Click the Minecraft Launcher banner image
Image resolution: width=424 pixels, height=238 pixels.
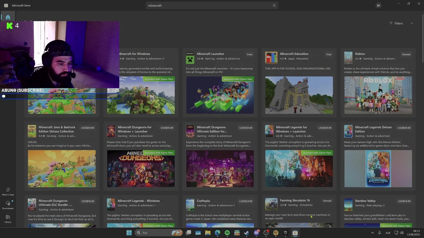pos(220,95)
